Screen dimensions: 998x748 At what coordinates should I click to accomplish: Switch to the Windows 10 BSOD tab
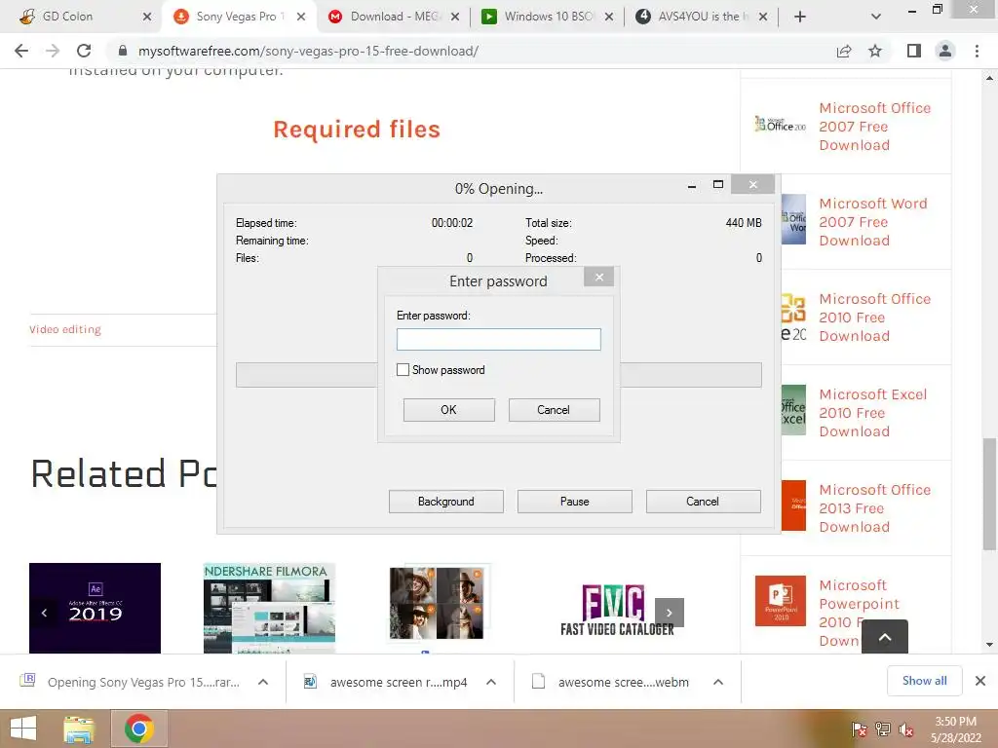[548, 17]
